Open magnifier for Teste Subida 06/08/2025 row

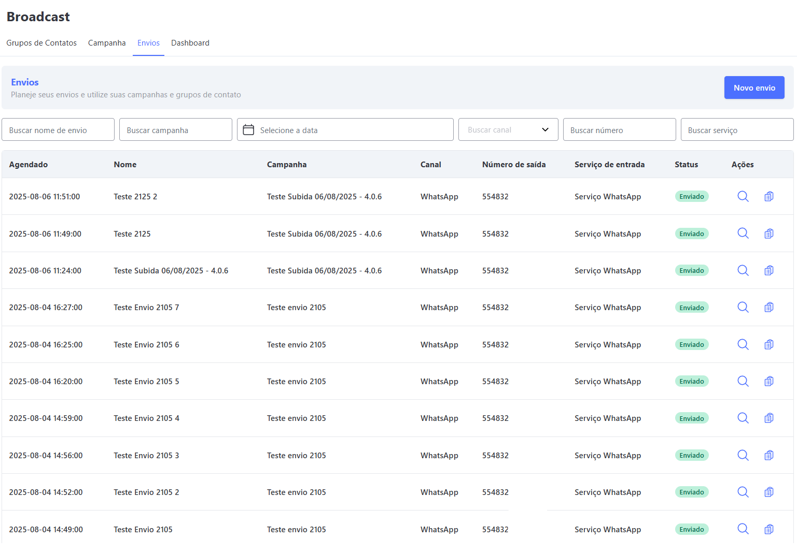(743, 270)
